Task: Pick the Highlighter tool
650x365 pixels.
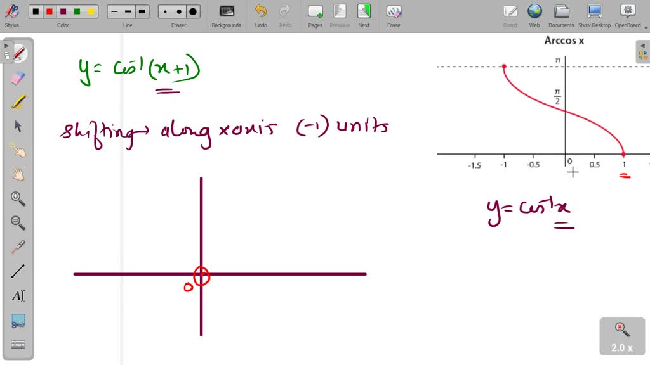Action: (18, 101)
